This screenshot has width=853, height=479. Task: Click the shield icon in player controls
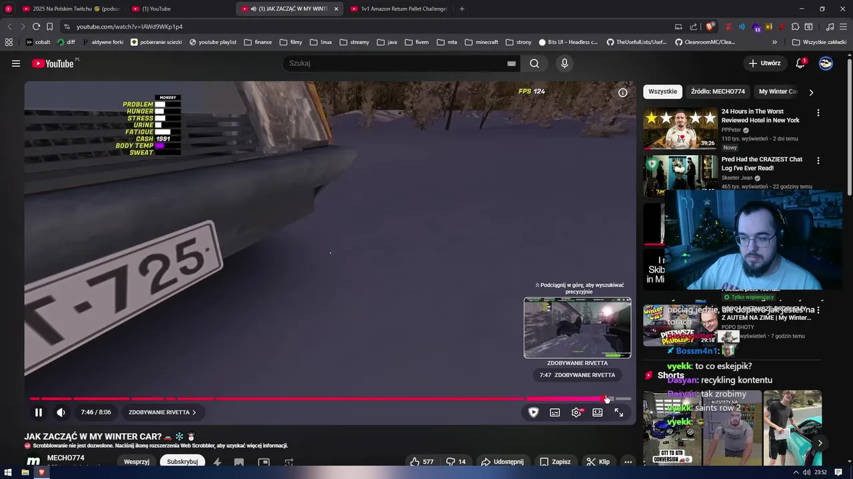(533, 412)
